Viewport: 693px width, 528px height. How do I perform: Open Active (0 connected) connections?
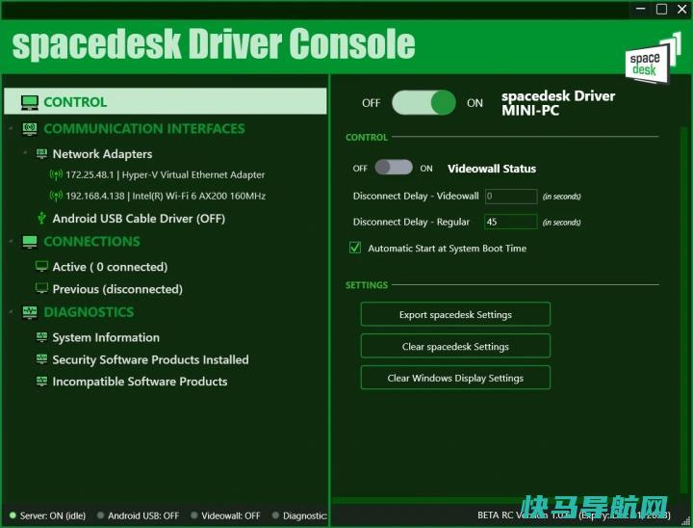pyautogui.click(x=110, y=267)
